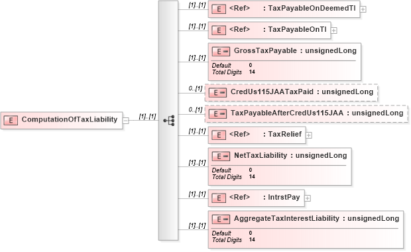
Task: Click Default in GrossTaxPayable box
Action: (221, 65)
